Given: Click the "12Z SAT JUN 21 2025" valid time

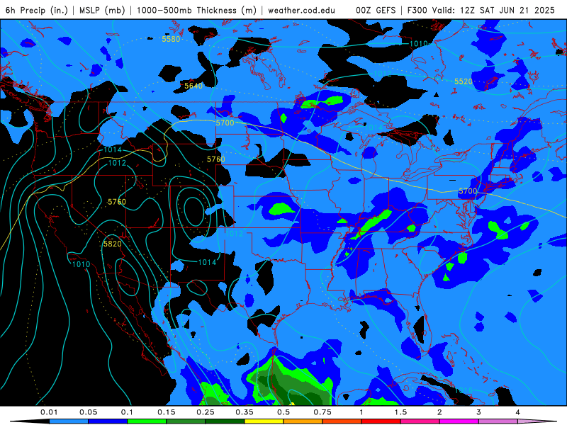Looking at the screenshot, I should (507, 10).
